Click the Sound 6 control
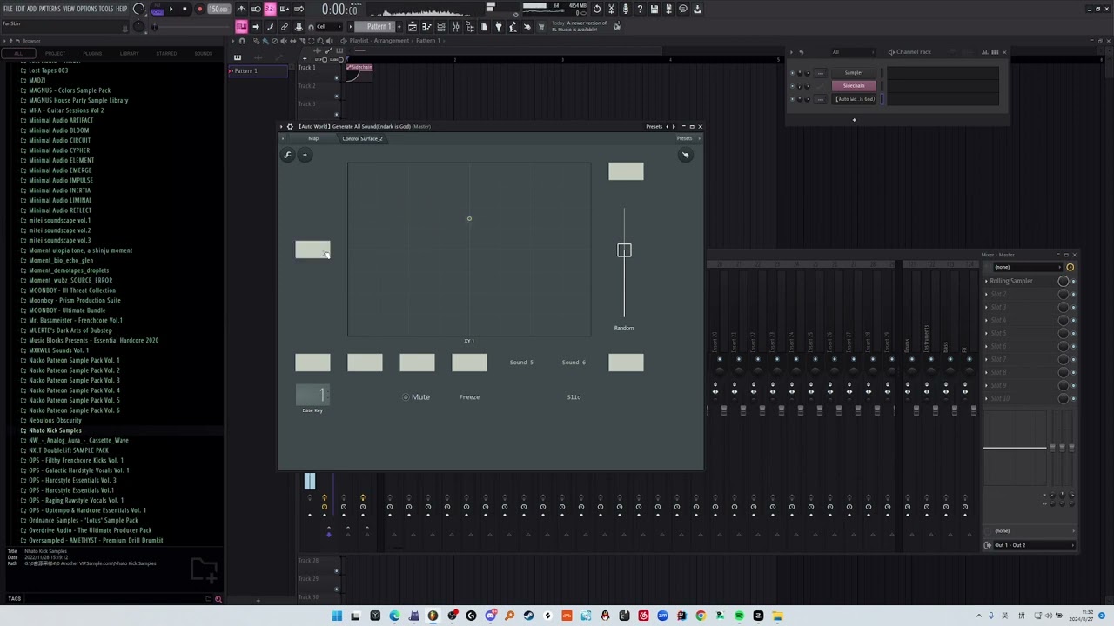 tap(574, 363)
